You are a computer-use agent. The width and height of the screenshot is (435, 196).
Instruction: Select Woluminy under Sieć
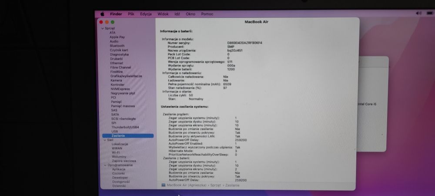click(x=119, y=156)
